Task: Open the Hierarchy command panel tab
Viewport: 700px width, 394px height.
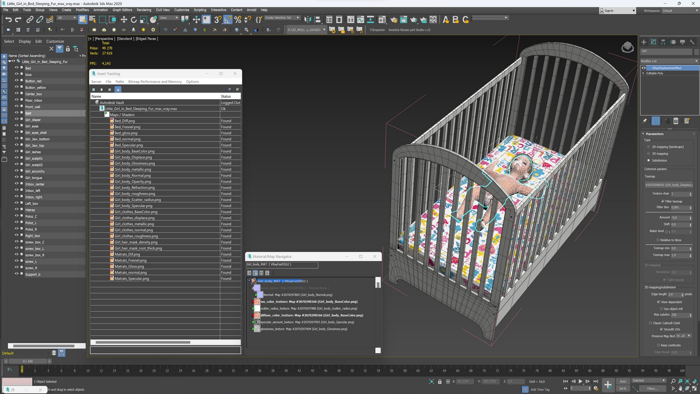Action: (x=663, y=42)
